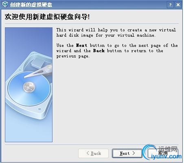Cancel the wizard with the 取消 button

pyautogui.click(x=163, y=153)
